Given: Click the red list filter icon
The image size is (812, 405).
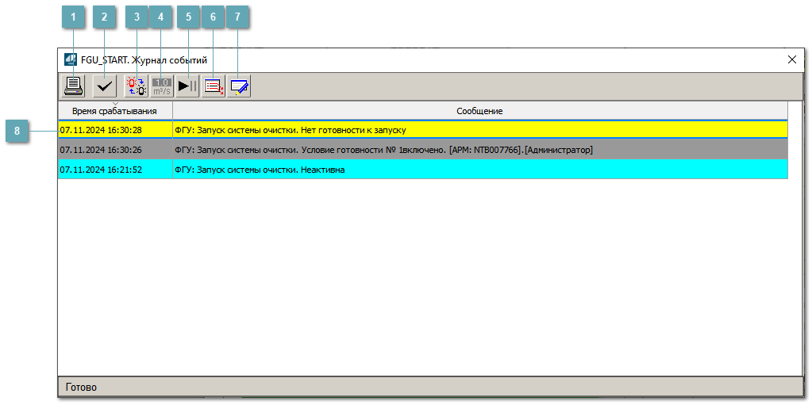Looking at the screenshot, I should [214, 86].
